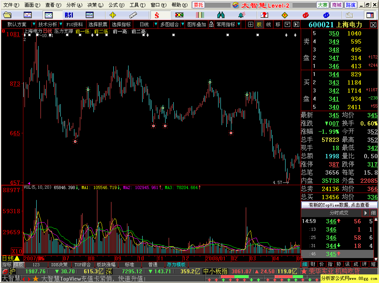Click the trade list scrollbar down arrow

point(376,259)
